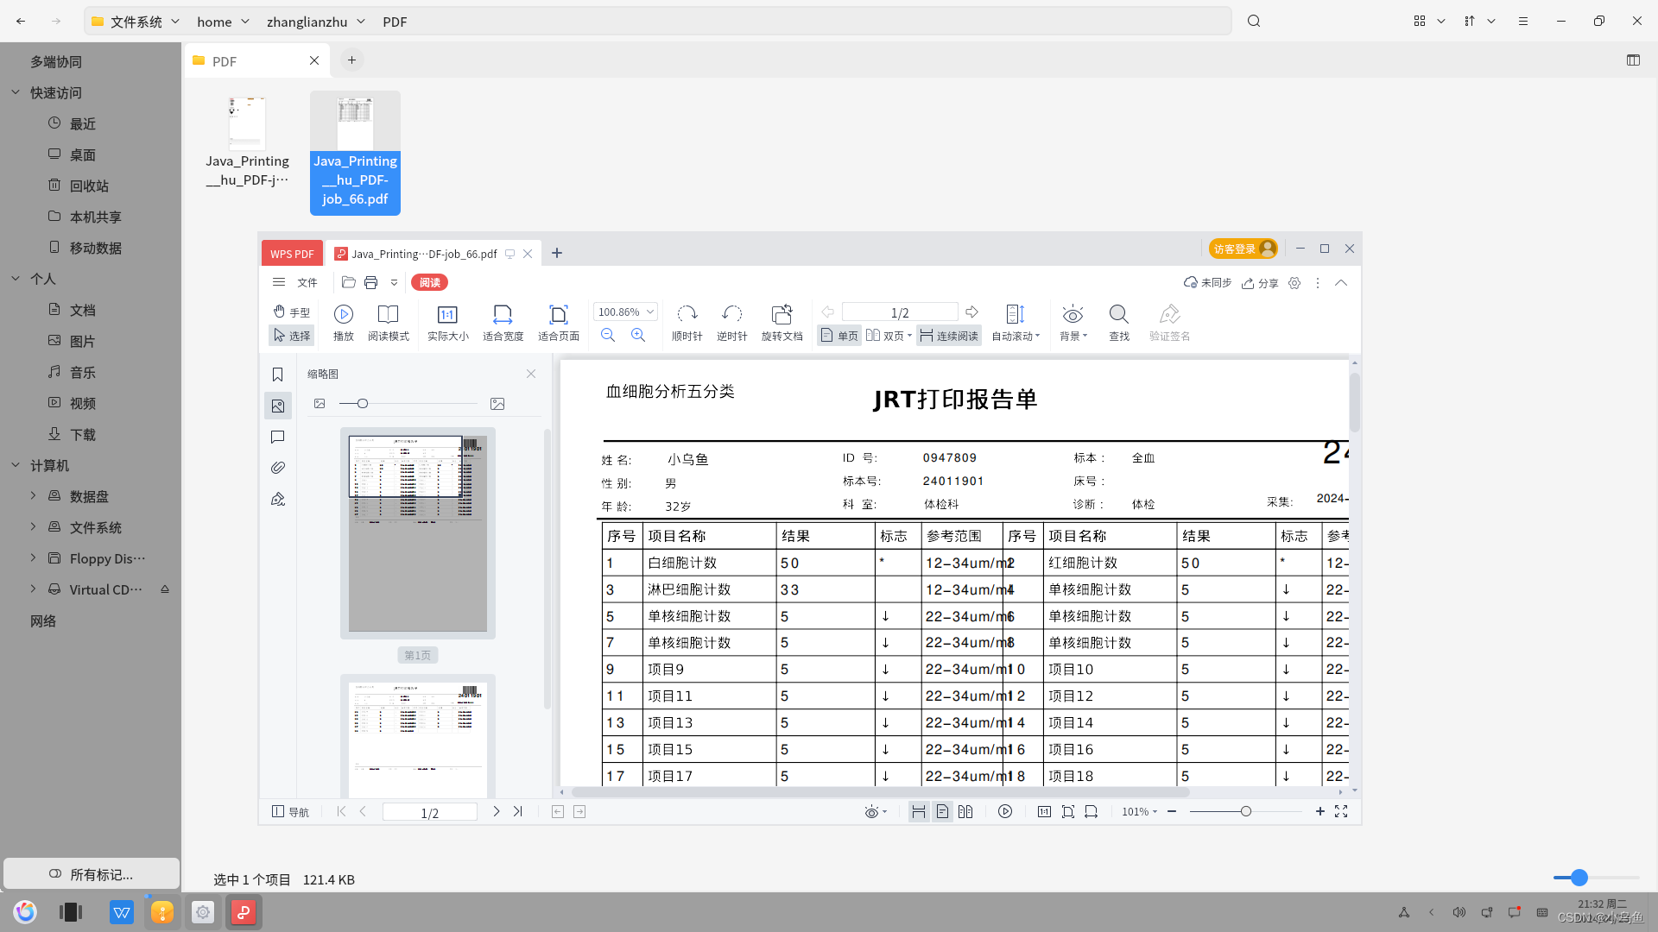Set view to Actual Size
The width and height of the screenshot is (1658, 932).
447,323
